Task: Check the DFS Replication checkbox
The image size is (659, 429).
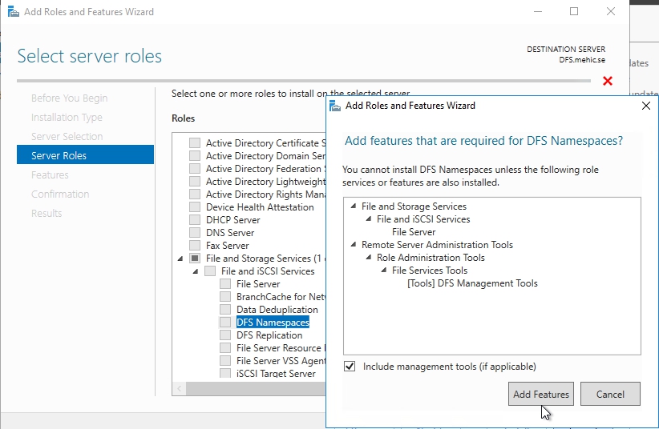Action: (x=225, y=335)
